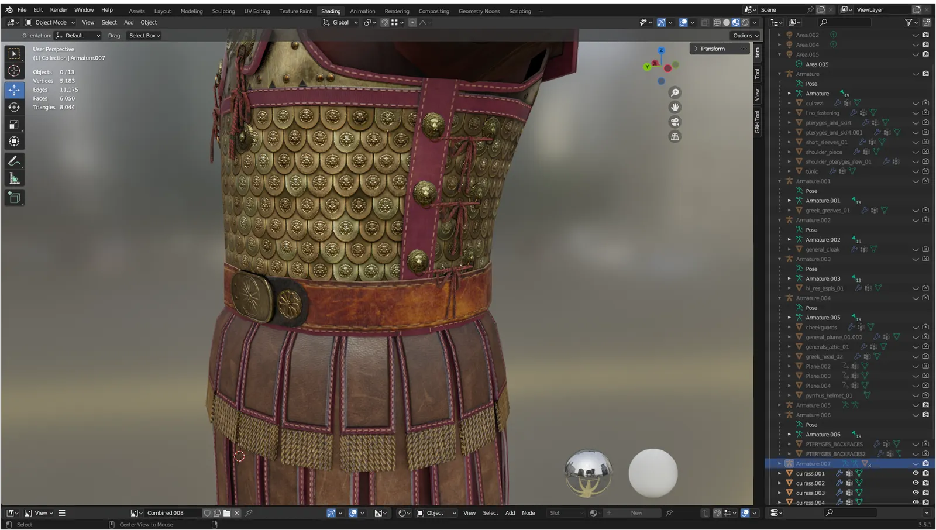Expand the Armature.007 tree row

coord(779,463)
